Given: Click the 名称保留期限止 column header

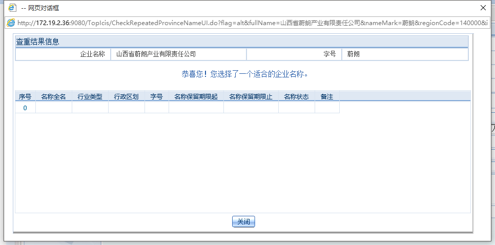Looking at the screenshot, I should tap(251, 96).
